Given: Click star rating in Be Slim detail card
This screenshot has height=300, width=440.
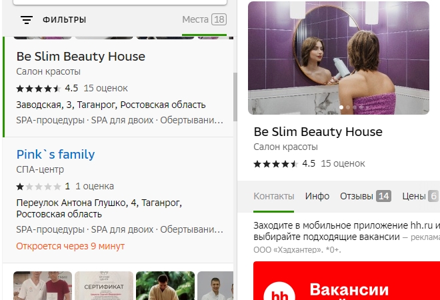Looking at the screenshot, I should [x=276, y=164].
